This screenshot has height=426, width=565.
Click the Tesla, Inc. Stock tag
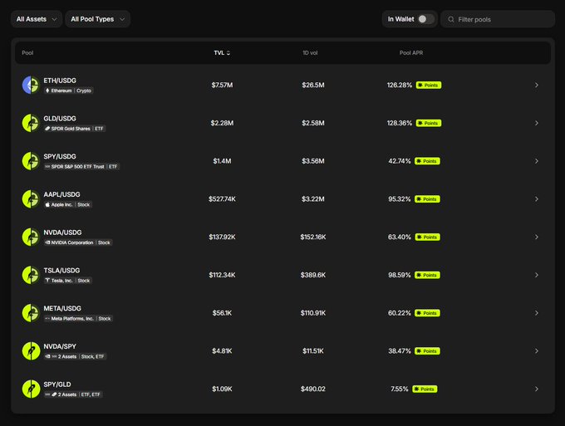click(68, 281)
